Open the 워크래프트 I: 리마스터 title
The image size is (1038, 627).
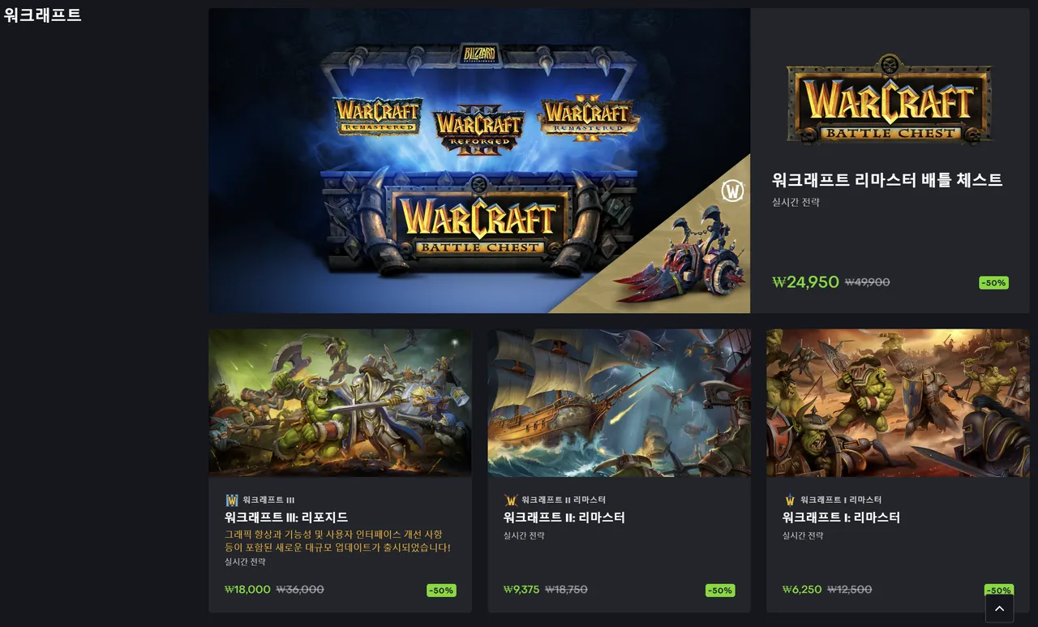click(x=842, y=517)
